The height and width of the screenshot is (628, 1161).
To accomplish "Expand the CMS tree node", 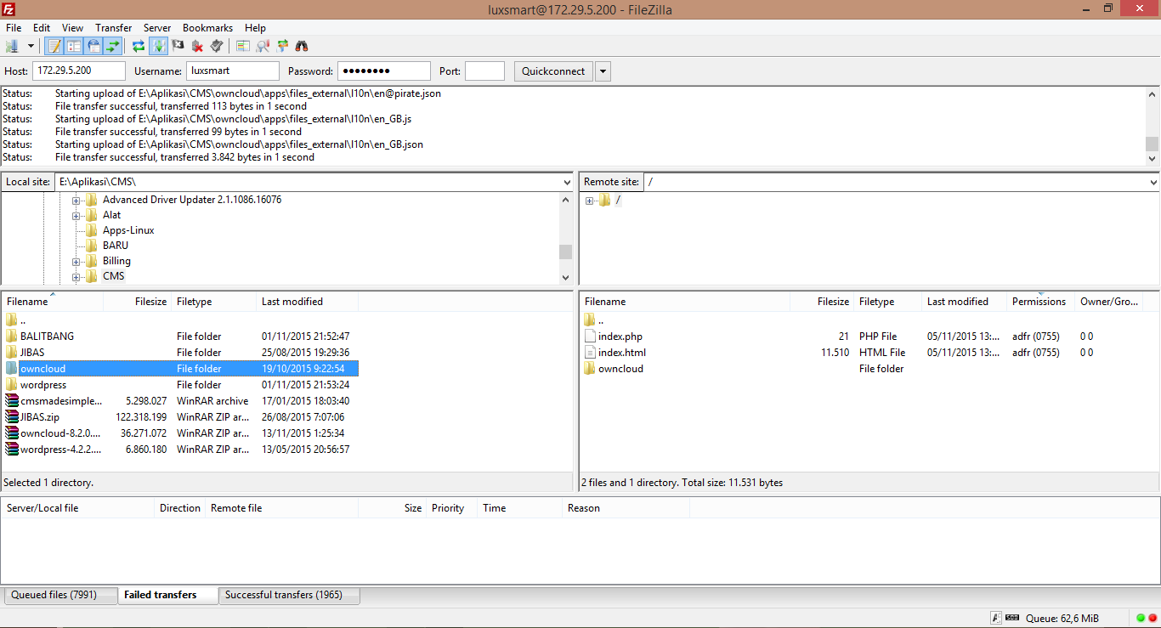I will point(76,277).
